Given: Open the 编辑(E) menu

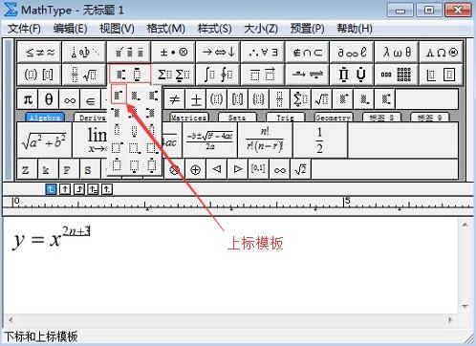Looking at the screenshot, I should [x=70, y=29].
